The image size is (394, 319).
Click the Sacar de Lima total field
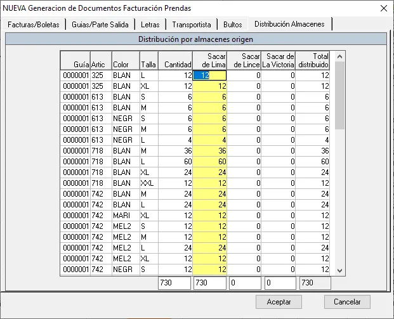pyautogui.click(x=210, y=283)
